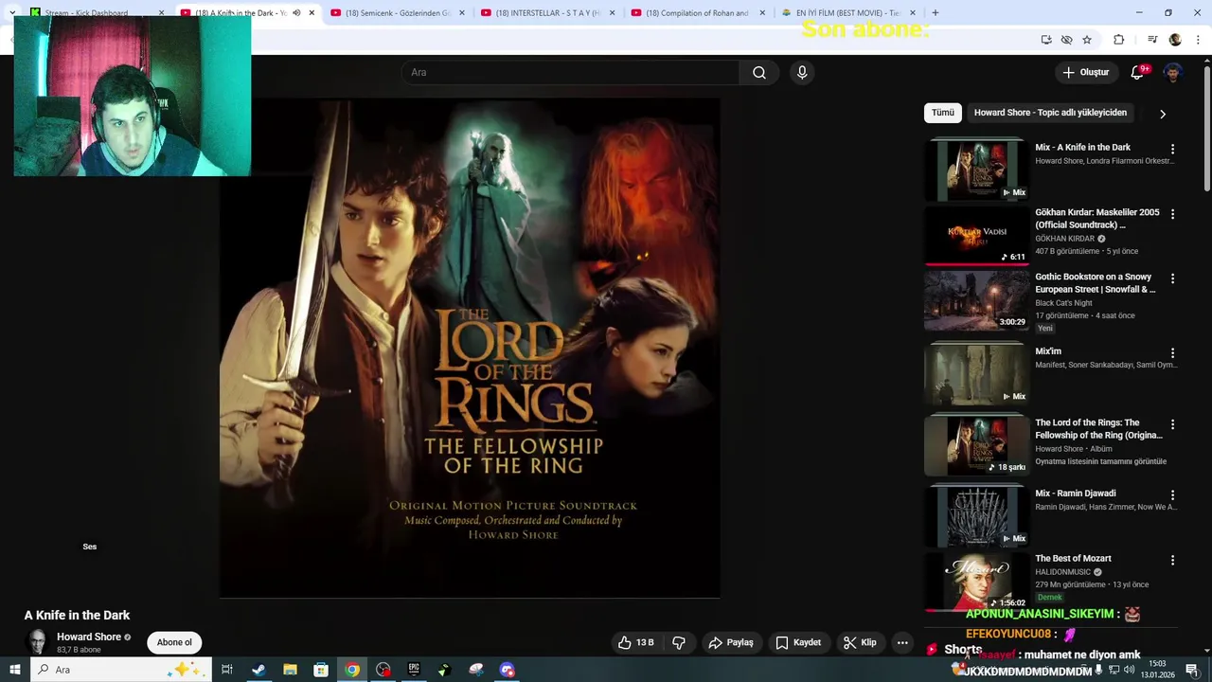1212x682 pixels.
Task: Like the video with thumbs up
Action: click(635, 642)
